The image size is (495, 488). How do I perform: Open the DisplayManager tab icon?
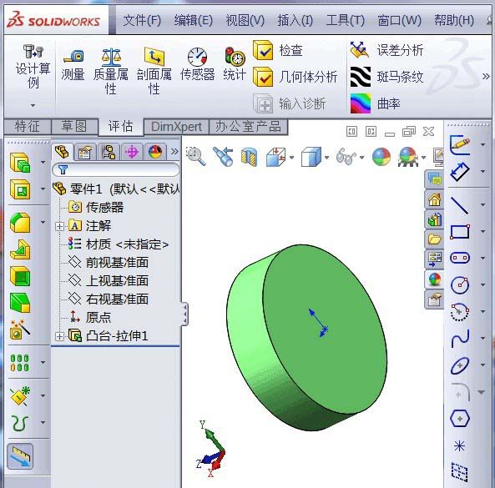155,153
